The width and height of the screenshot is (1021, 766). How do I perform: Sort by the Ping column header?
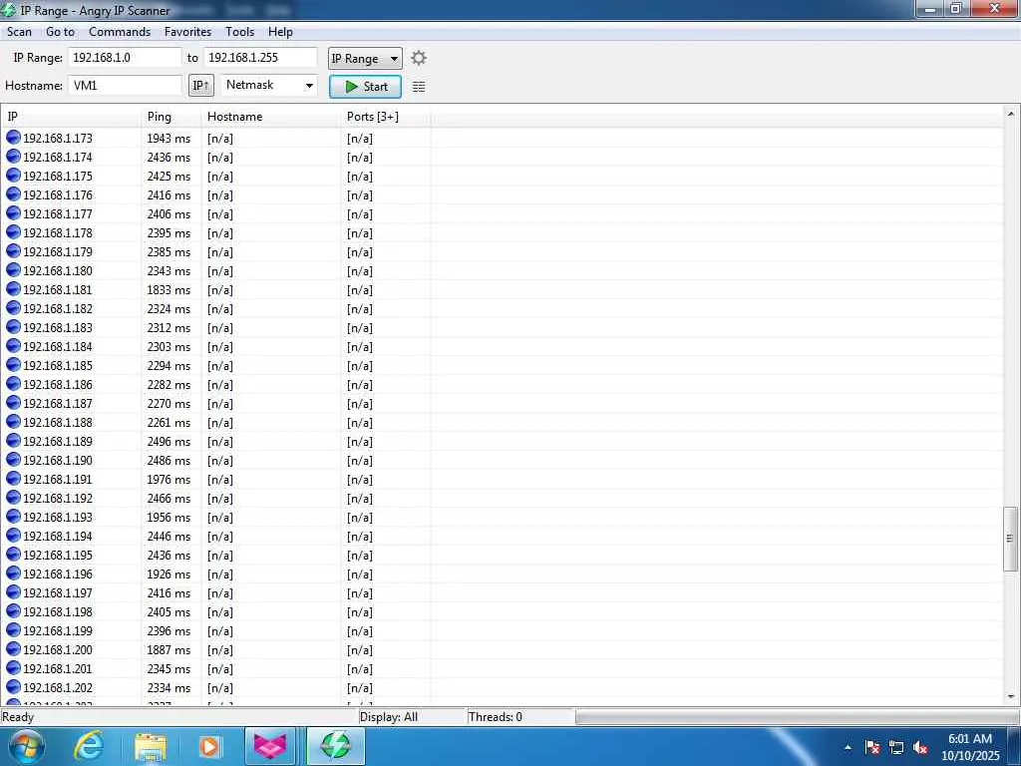pos(171,117)
